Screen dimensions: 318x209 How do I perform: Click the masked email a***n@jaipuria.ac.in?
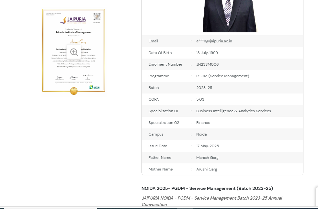click(x=214, y=41)
